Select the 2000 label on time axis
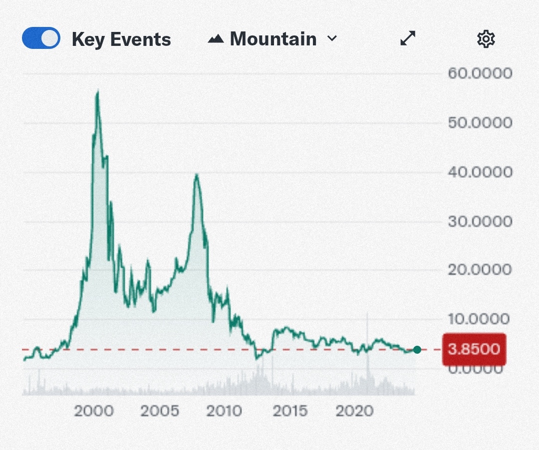Image resolution: width=539 pixels, height=450 pixels. (x=94, y=411)
